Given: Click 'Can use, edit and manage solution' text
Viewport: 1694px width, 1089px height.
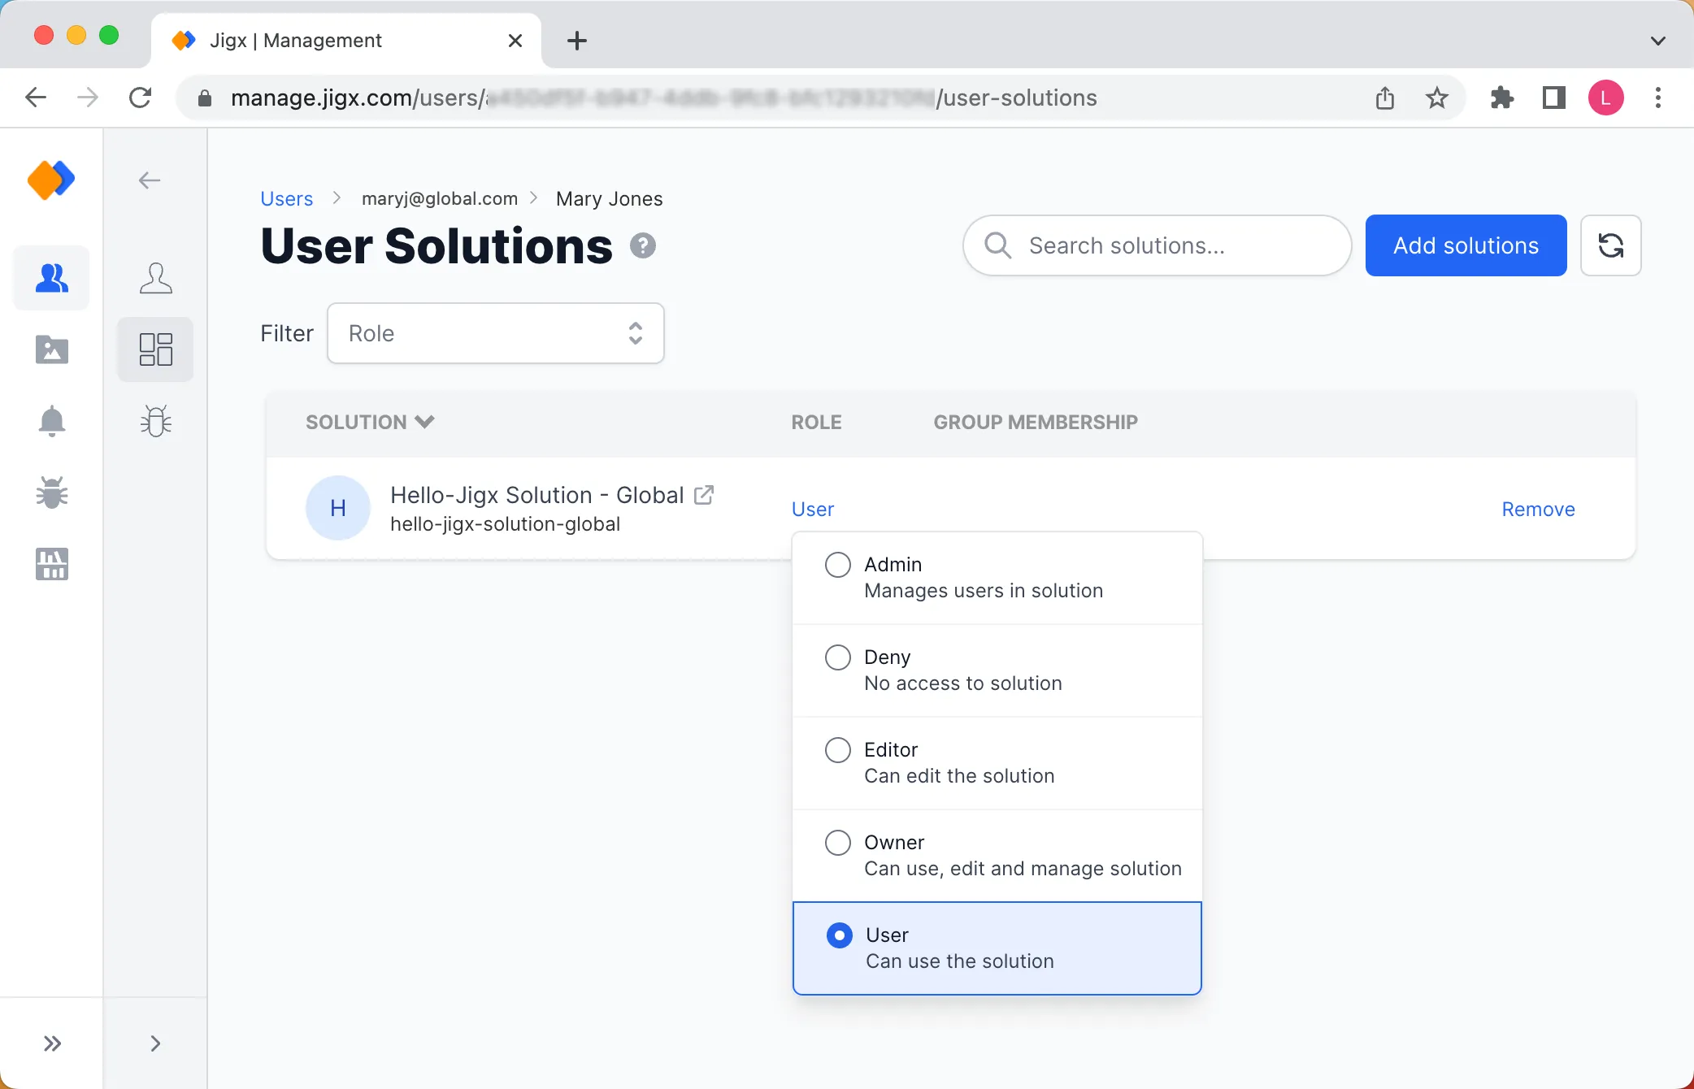Looking at the screenshot, I should coord(1023,869).
